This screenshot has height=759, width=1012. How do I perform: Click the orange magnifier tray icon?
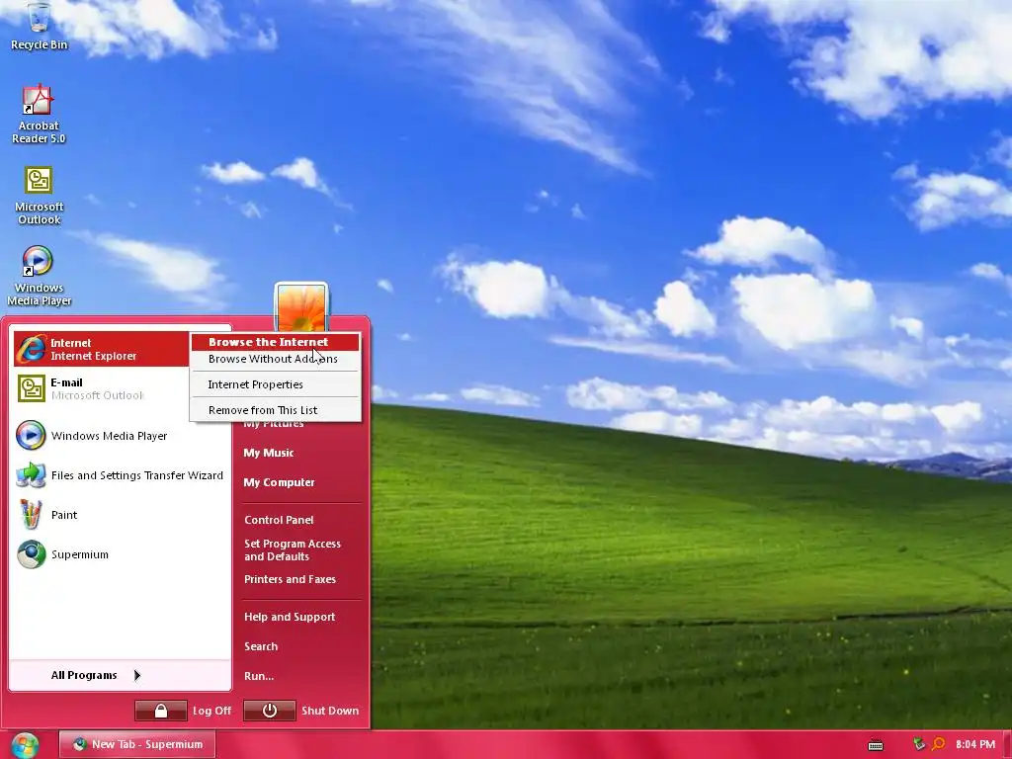coord(938,744)
